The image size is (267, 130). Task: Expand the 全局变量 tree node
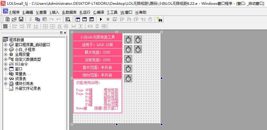5,54
